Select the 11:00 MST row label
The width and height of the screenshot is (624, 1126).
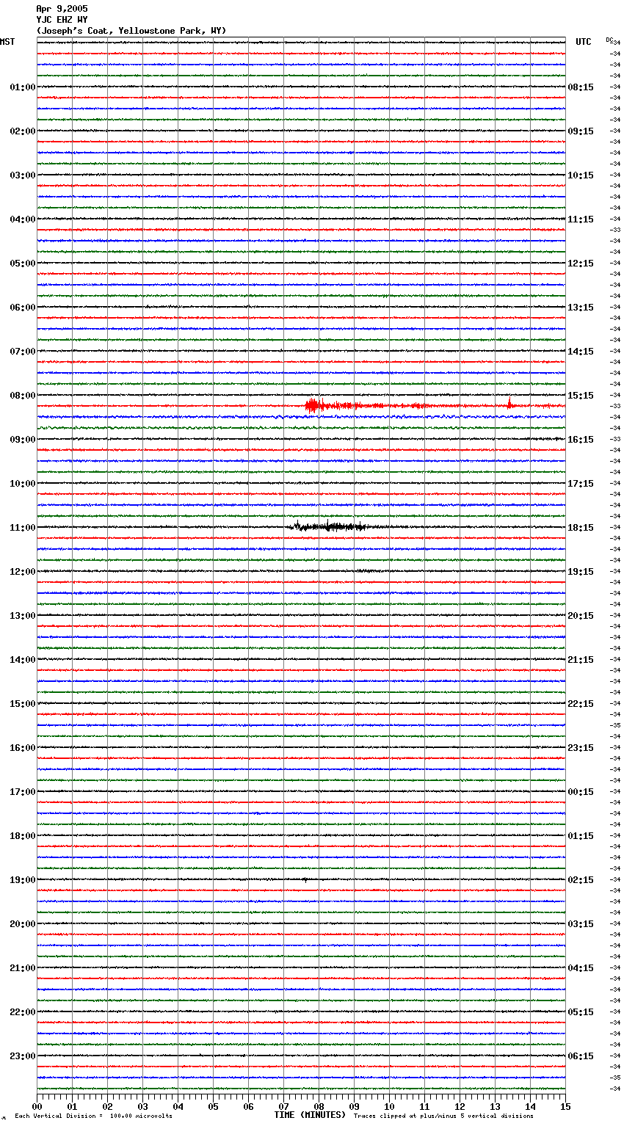pyautogui.click(x=23, y=528)
